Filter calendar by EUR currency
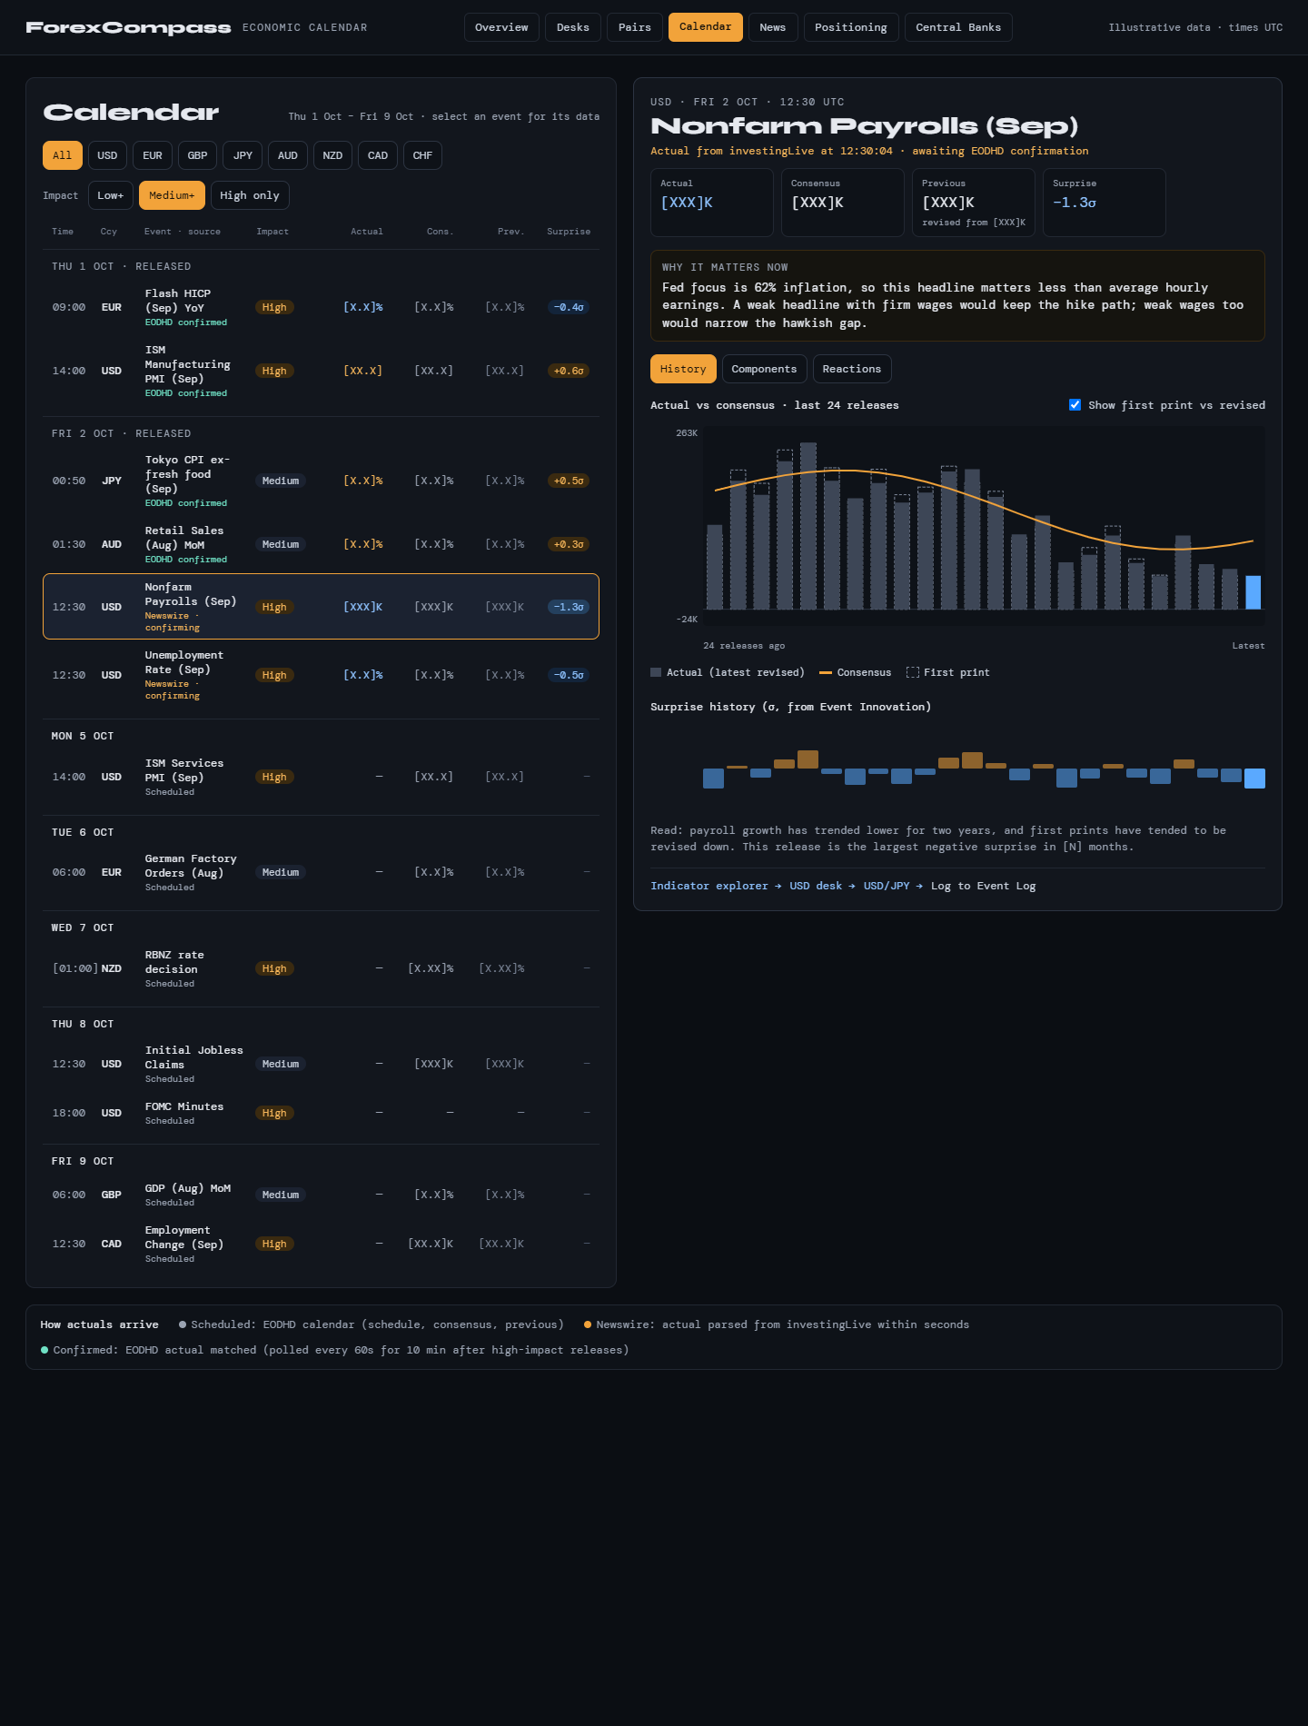This screenshot has height=1726, width=1308. tap(153, 155)
